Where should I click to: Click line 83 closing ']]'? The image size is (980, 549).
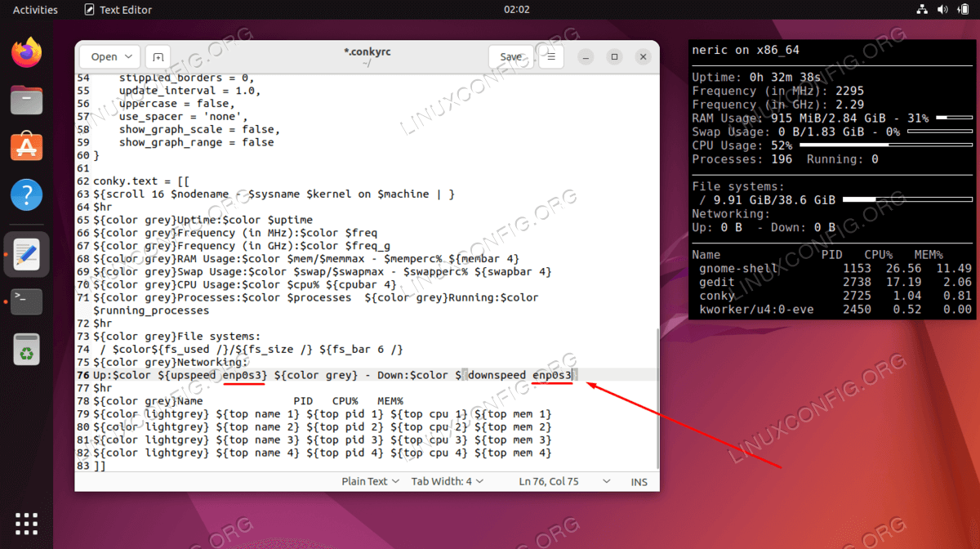tap(100, 465)
